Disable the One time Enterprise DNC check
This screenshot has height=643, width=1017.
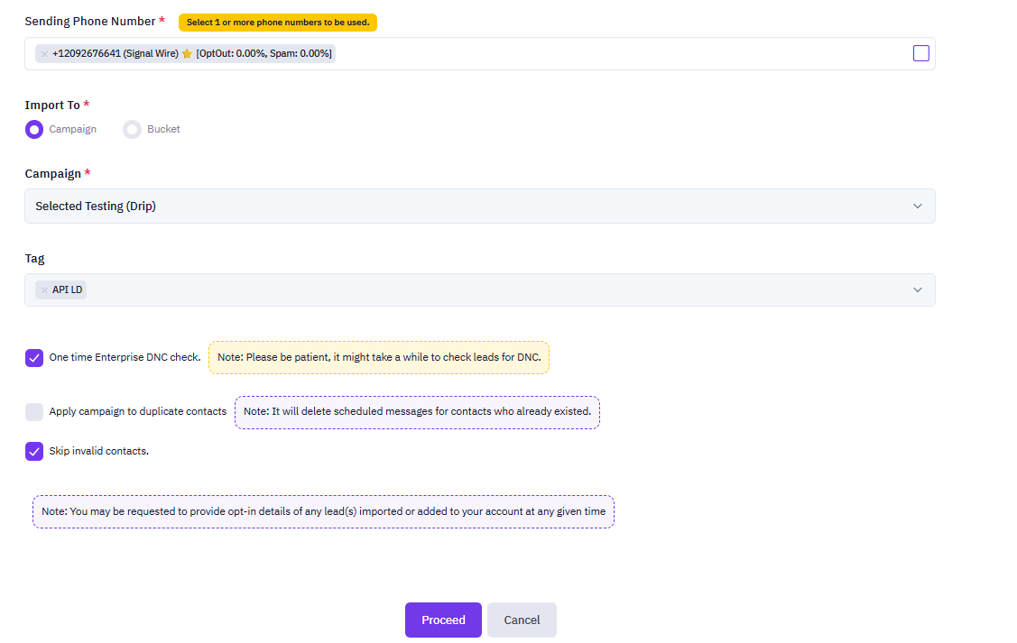pos(33,358)
